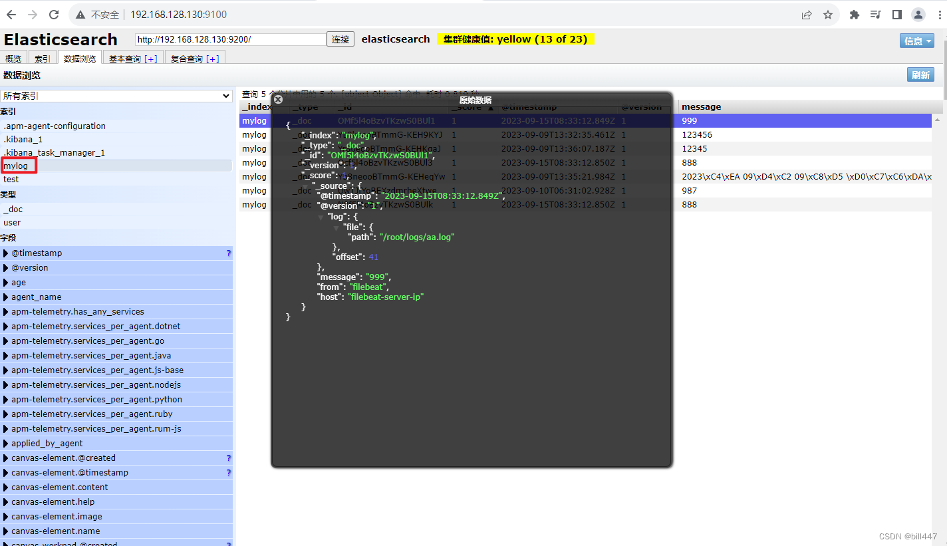The width and height of the screenshot is (947, 546).
Task: Bookmark this page with the star icon
Action: (828, 15)
